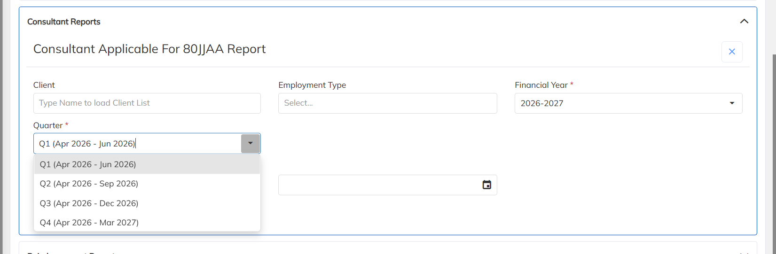Click the Employment Type field label
The image size is (776, 254).
pyautogui.click(x=312, y=85)
